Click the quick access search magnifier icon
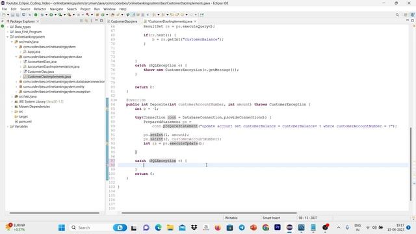 [x=397, y=15]
